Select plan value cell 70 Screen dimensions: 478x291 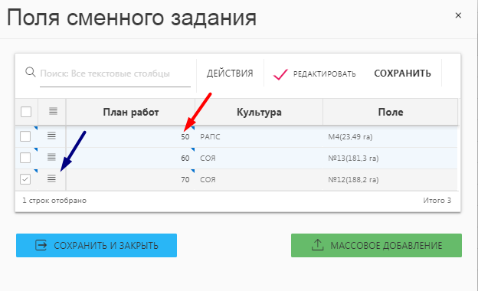coord(130,179)
